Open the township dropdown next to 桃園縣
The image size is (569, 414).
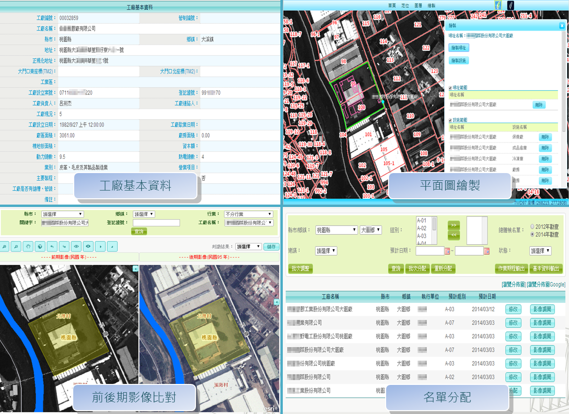pyautogui.click(x=371, y=230)
